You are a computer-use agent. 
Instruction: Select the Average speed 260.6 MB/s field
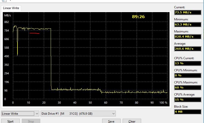[188, 49]
